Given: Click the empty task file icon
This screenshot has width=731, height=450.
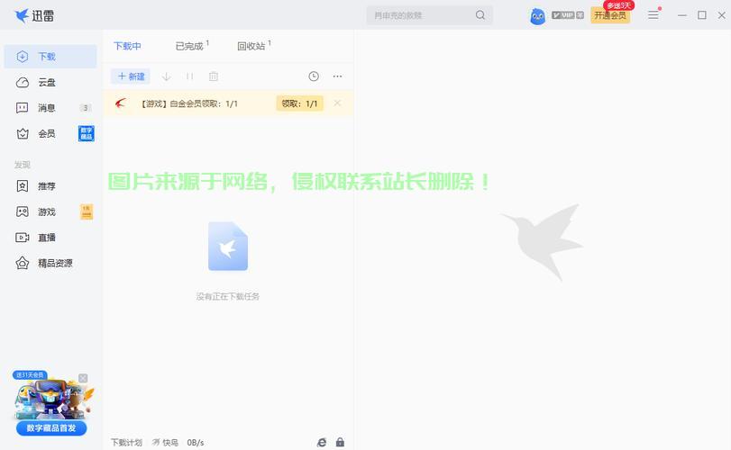Looking at the screenshot, I should [x=228, y=247].
